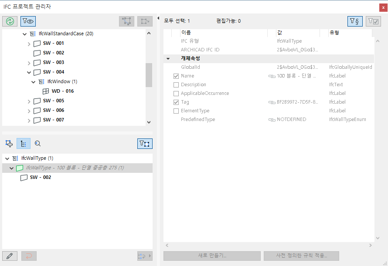Expand the SW - 003 tree node
The width and height of the screenshot is (388, 266).
click(29, 63)
